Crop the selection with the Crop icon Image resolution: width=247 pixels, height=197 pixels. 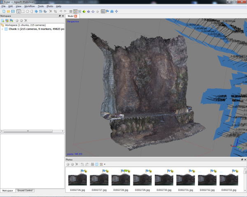tap(55, 11)
